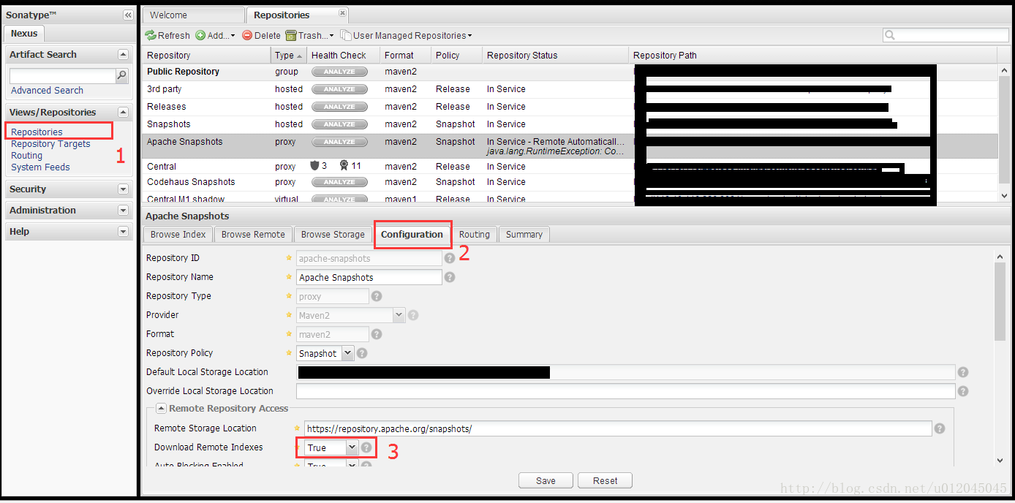This screenshot has width=1015, height=503.
Task: Show help for Default Local Storage Location
Action: (963, 372)
